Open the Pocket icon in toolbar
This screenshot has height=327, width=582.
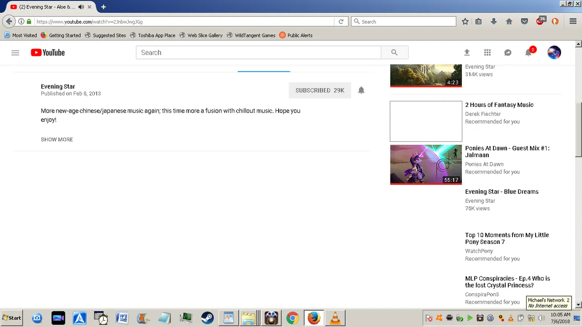[x=524, y=21]
